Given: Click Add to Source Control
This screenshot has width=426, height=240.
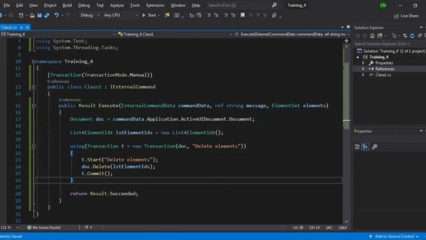Looking at the screenshot, I should (394, 237).
